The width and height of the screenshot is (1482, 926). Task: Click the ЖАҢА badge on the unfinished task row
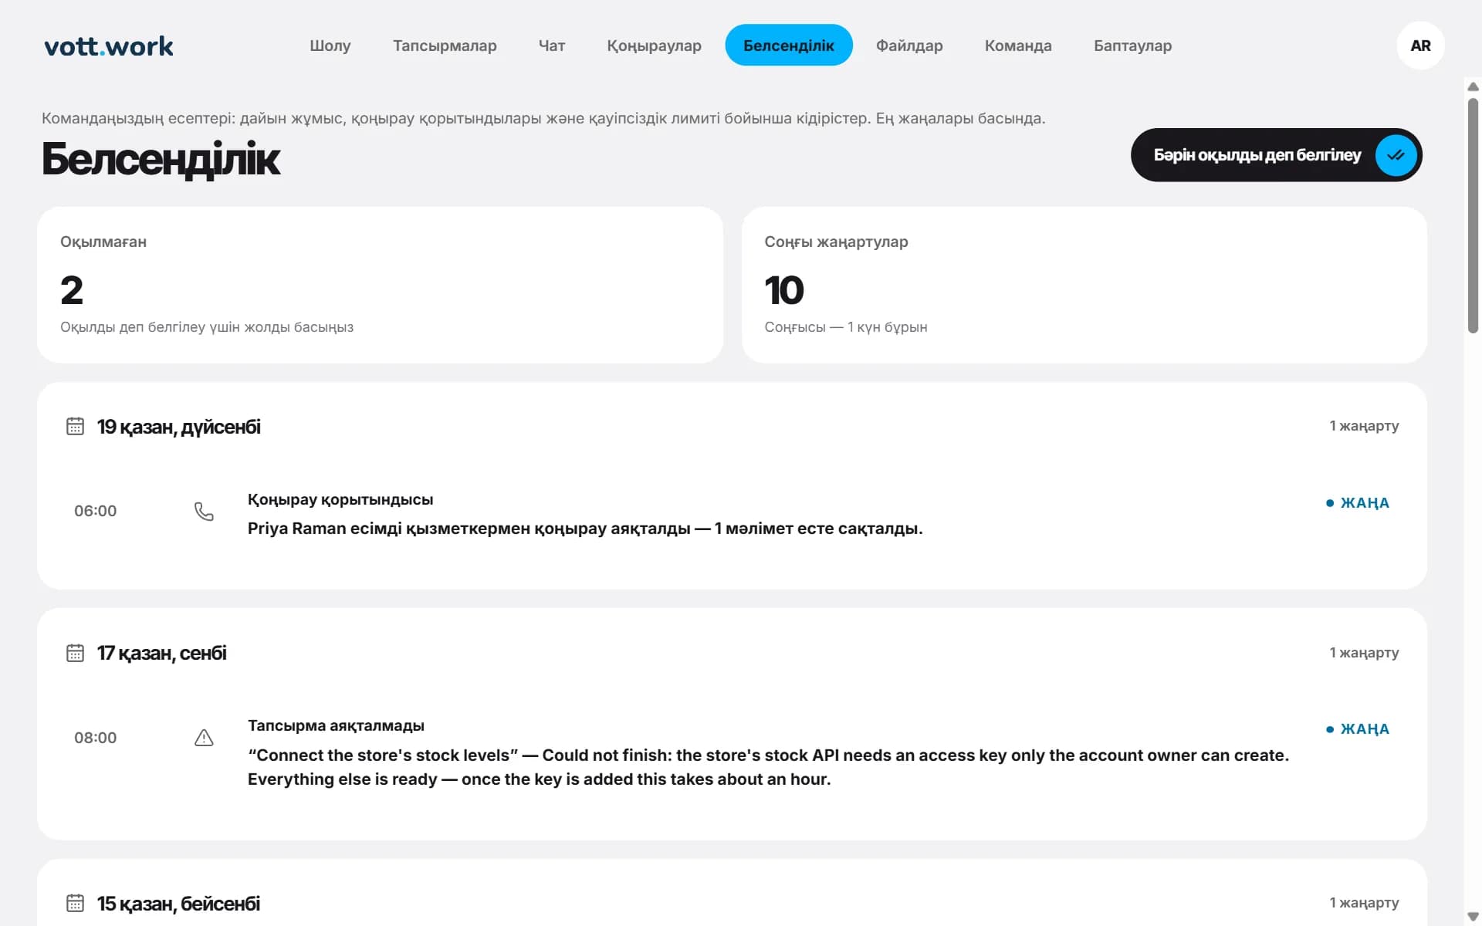[1358, 729]
